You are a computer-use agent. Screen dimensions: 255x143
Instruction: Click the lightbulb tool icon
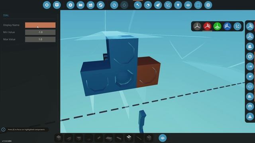pyautogui.click(x=178, y=5)
